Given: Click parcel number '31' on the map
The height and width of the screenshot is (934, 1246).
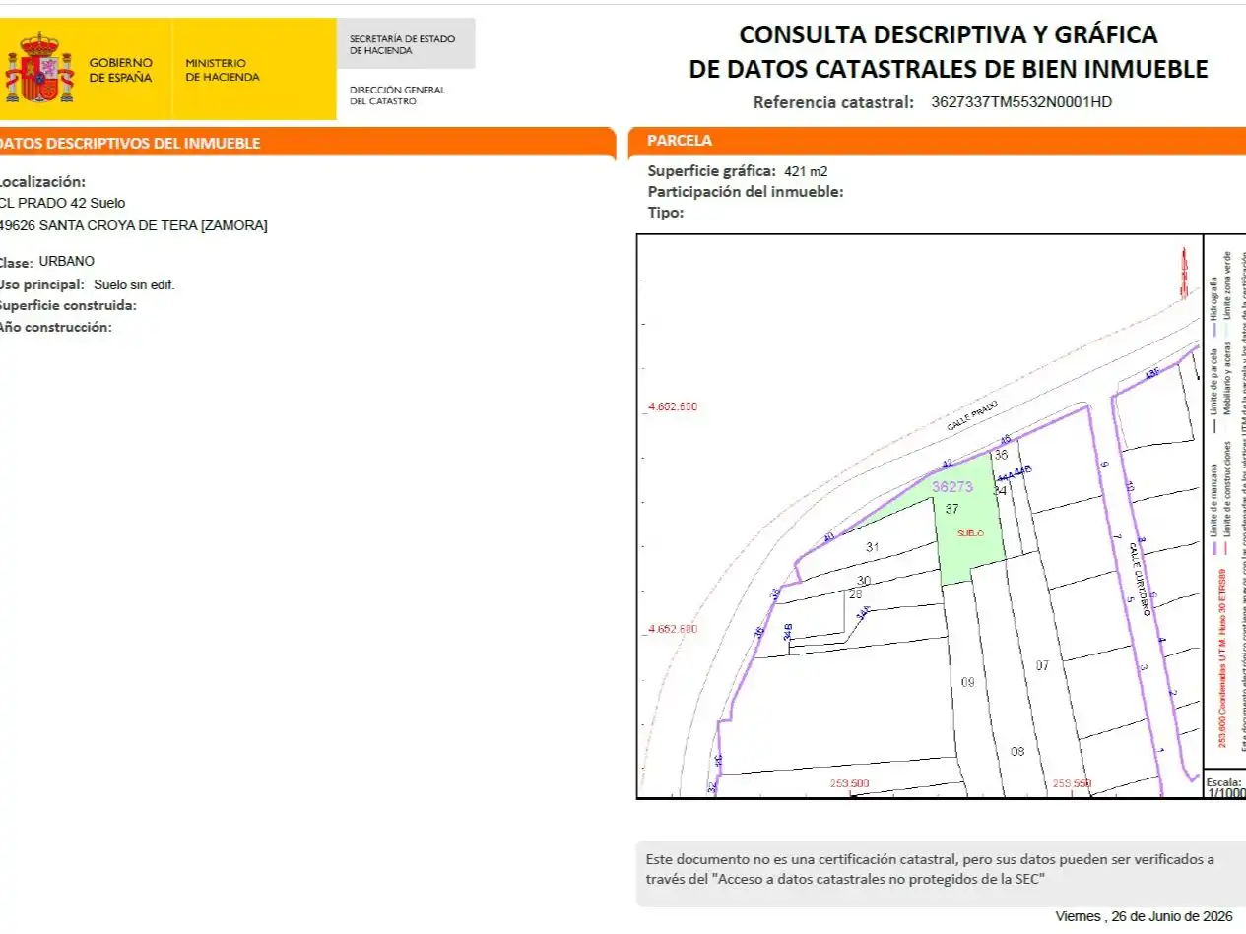Looking at the screenshot, I should coord(872,546).
